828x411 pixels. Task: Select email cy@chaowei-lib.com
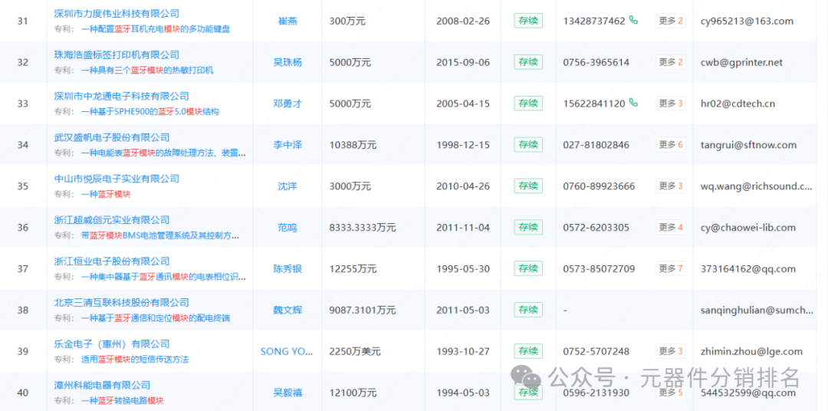pyautogui.click(x=747, y=227)
